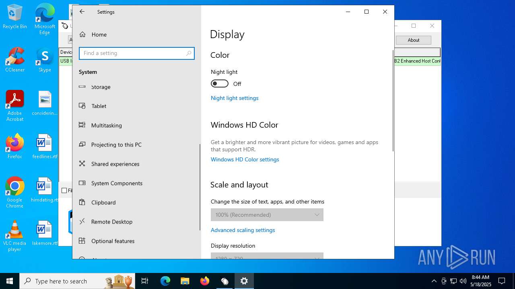Screen dimensions: 515x289
Task: Launch Edge from the taskbar
Action: (x=165, y=281)
